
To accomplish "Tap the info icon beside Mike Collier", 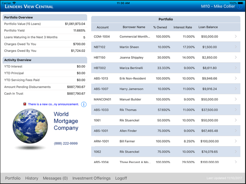I will (239, 6).
